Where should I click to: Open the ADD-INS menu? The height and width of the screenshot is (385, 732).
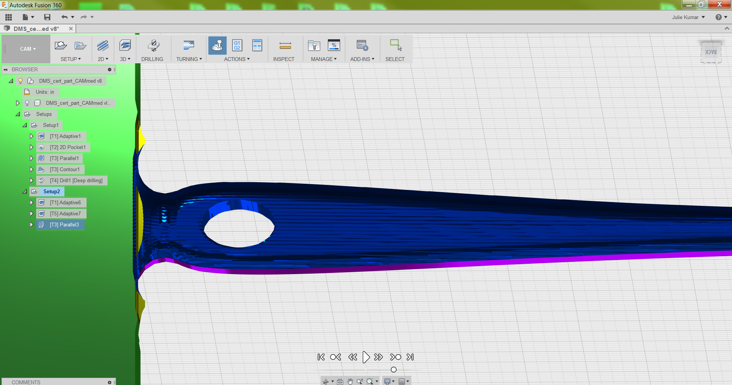[362, 59]
